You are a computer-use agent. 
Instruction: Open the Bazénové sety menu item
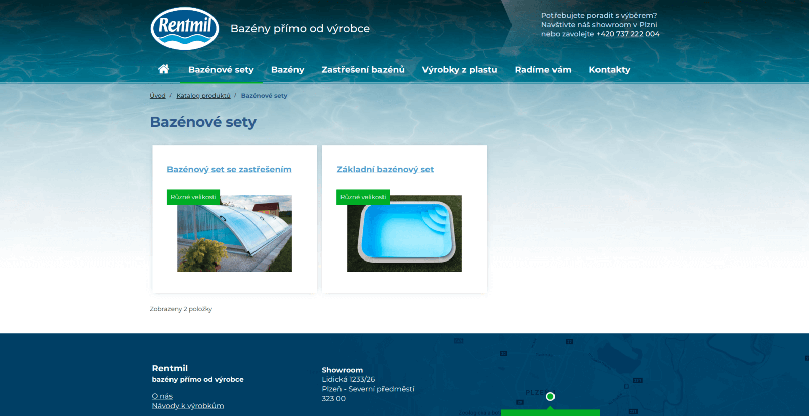(x=221, y=70)
